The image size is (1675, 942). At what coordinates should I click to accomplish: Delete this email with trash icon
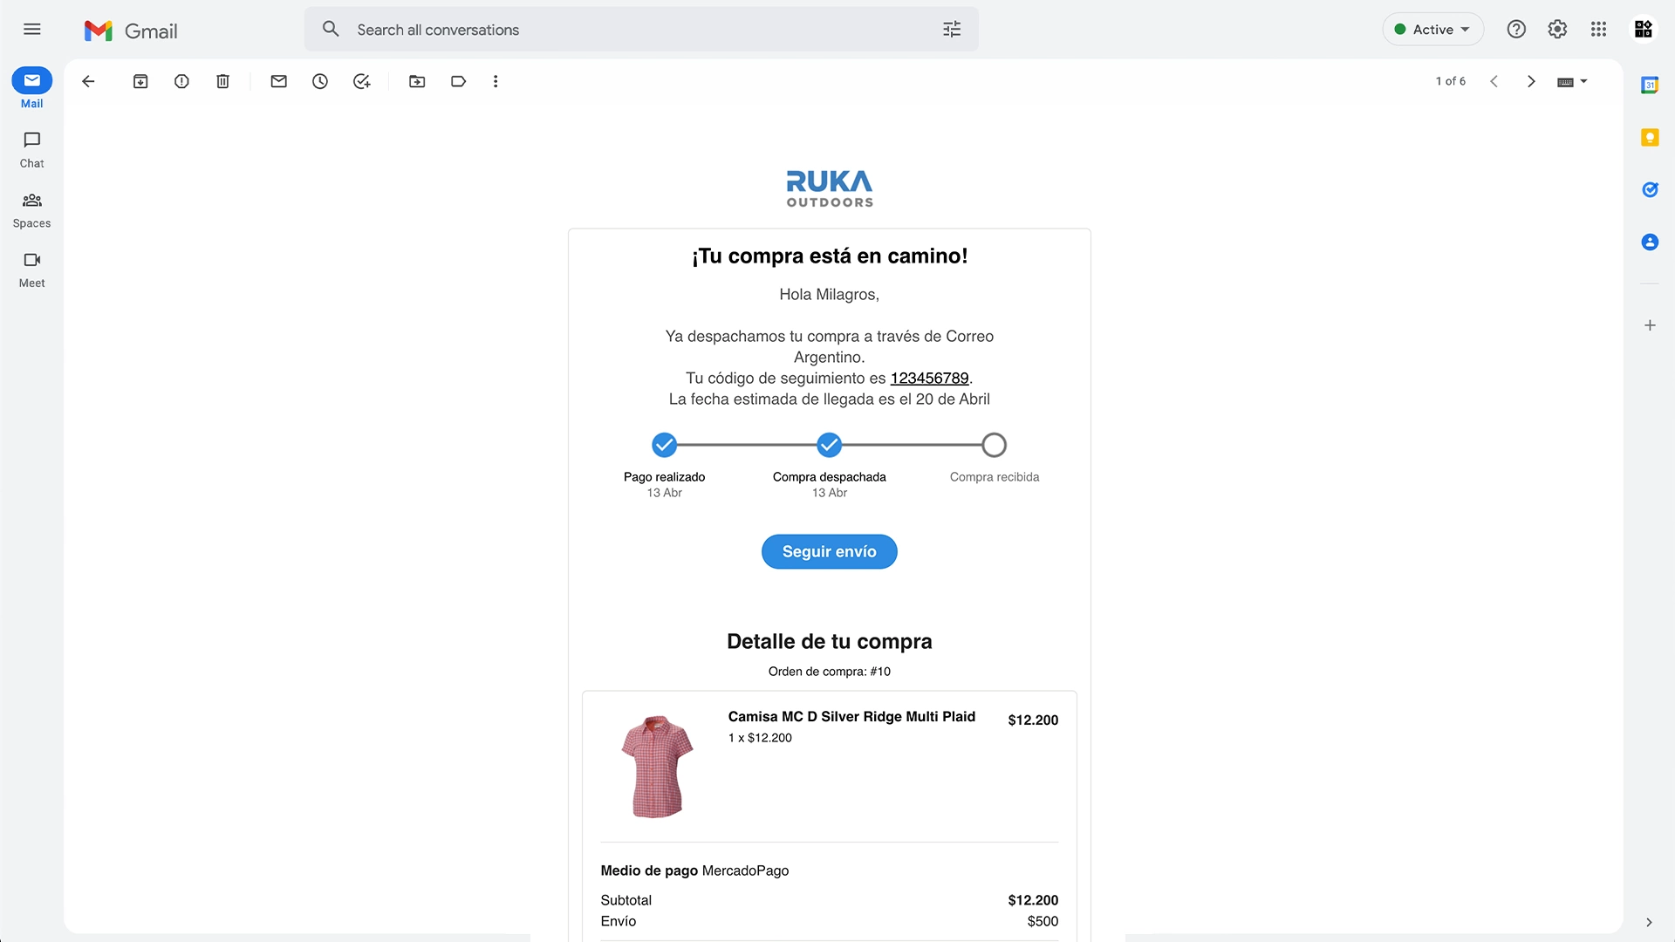tap(222, 81)
